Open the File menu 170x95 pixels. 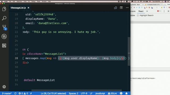[10, 2]
